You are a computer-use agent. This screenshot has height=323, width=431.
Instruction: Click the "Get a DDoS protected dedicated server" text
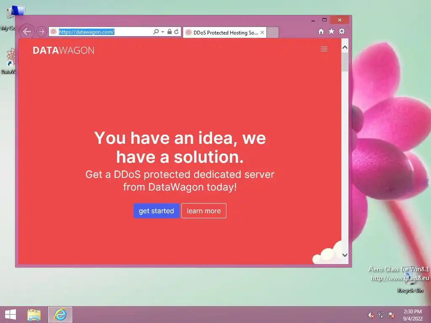pos(180,175)
